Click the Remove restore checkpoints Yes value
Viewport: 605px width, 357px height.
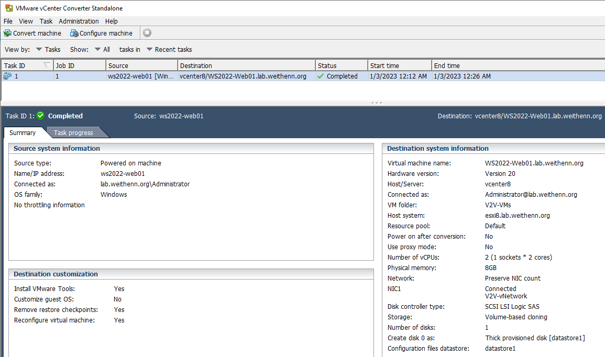click(119, 309)
